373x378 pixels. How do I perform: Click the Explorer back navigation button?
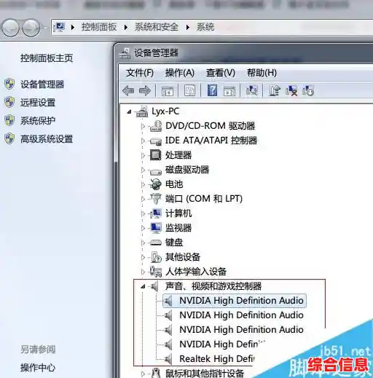point(10,28)
